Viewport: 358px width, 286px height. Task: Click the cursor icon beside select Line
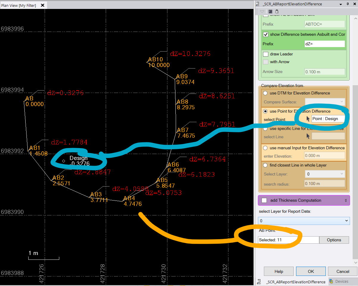(x=308, y=136)
